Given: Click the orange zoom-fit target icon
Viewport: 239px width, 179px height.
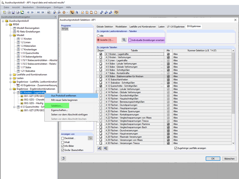Looking at the screenshot, I should click(x=64, y=12).
